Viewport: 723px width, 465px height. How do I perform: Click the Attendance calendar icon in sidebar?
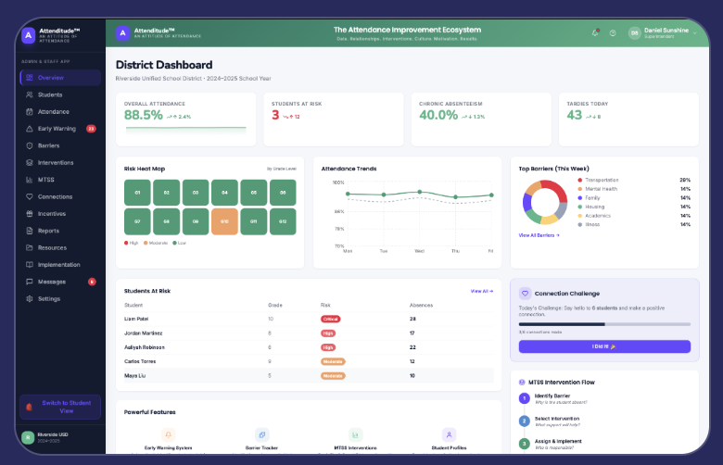[30, 111]
